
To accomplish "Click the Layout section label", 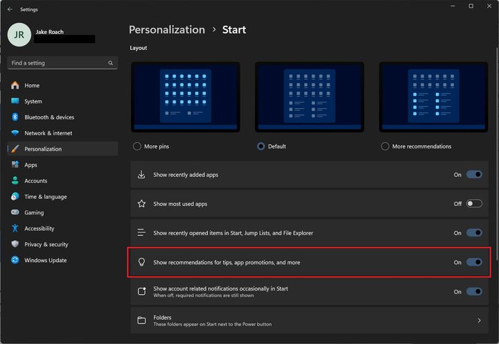I will (138, 48).
